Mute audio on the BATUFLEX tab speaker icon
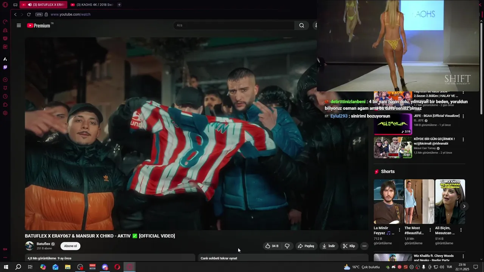Screen dimensions: 484x272 click(x=29, y=5)
